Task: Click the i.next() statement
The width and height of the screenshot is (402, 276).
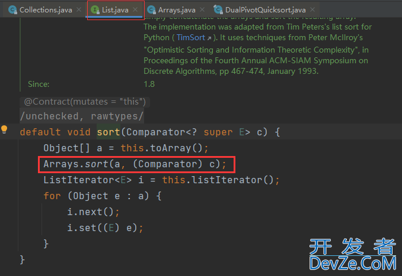Action: pos(93,212)
